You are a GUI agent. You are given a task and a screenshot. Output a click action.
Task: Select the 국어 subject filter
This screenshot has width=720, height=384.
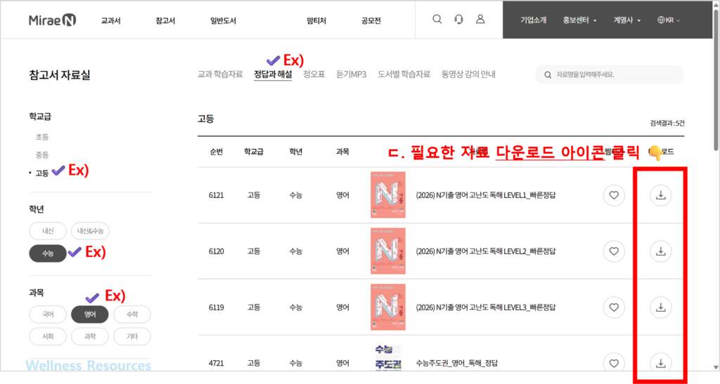coord(48,315)
